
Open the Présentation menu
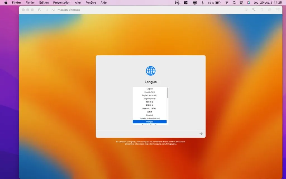62,3
